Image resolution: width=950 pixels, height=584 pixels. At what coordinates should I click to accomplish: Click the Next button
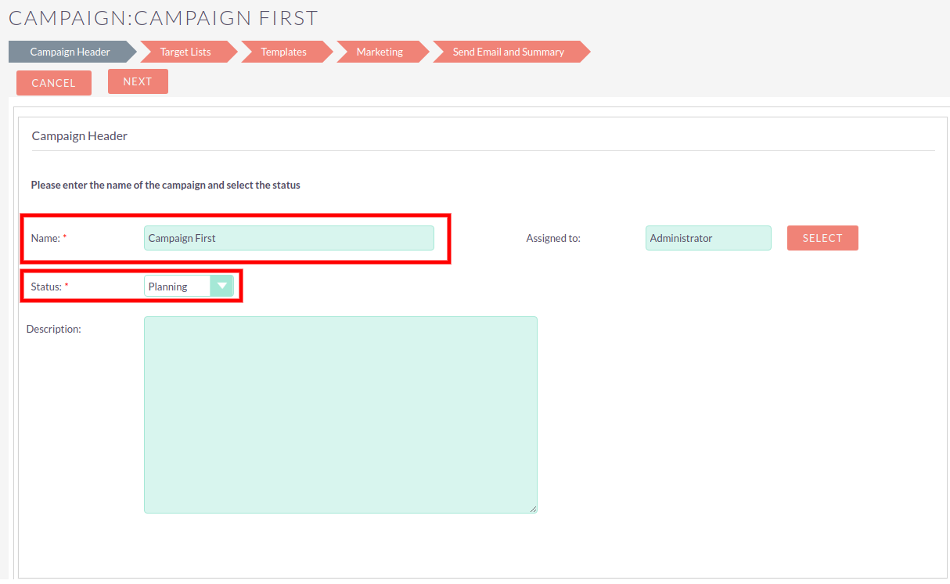pyautogui.click(x=138, y=81)
